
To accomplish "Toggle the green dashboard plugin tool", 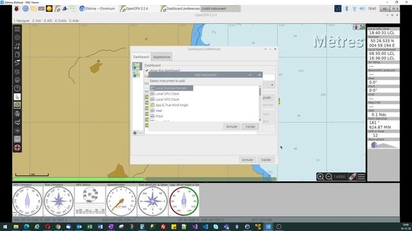I will 17,105.
